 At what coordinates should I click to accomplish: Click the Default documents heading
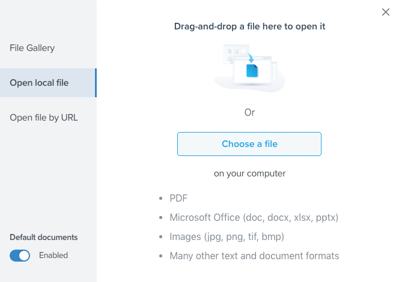tap(44, 238)
